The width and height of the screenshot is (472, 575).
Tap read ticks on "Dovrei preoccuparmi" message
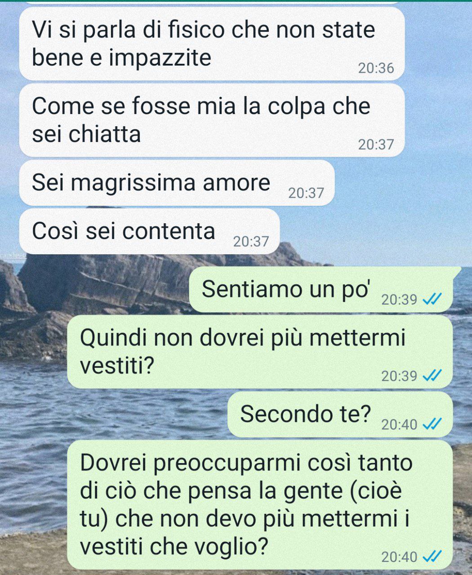click(433, 557)
